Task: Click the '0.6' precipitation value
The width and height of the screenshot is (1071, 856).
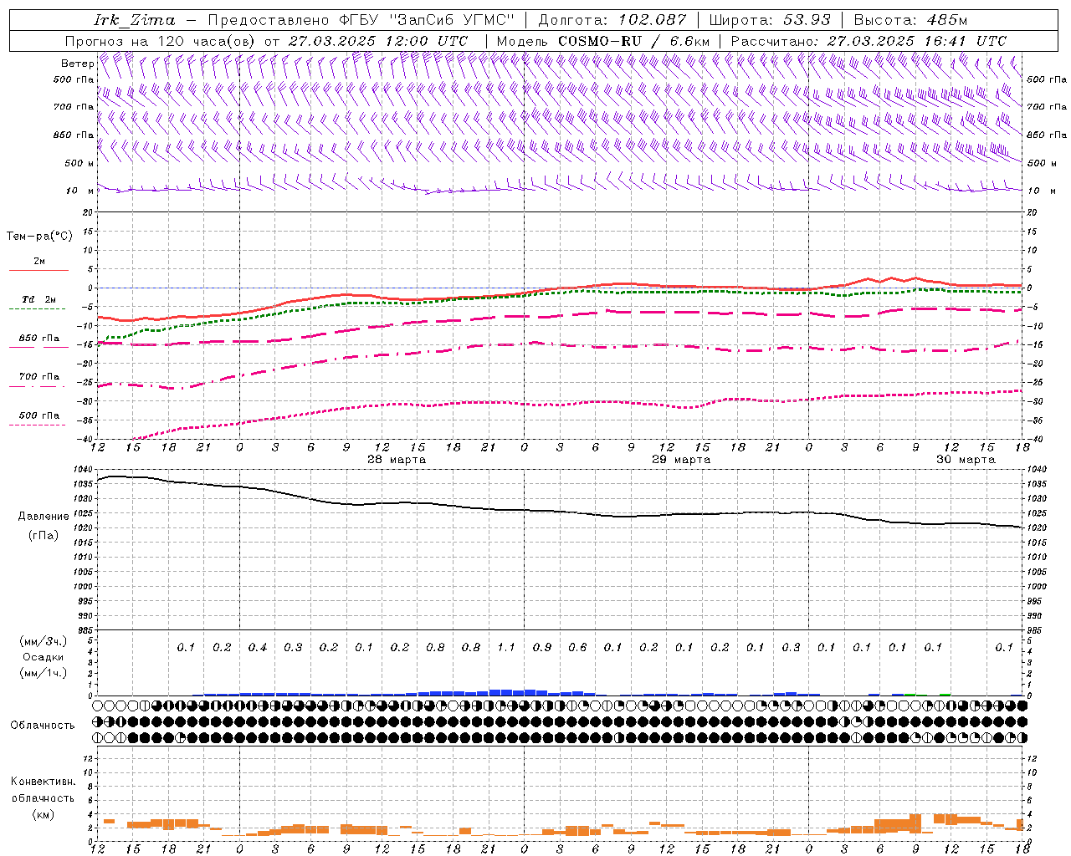Action: (577, 648)
